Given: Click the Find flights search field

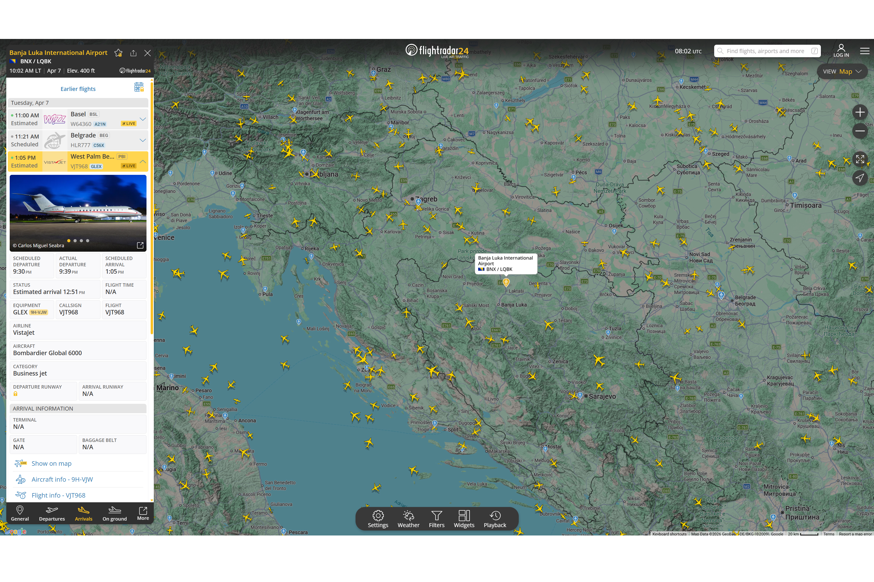Looking at the screenshot, I should 767,51.
